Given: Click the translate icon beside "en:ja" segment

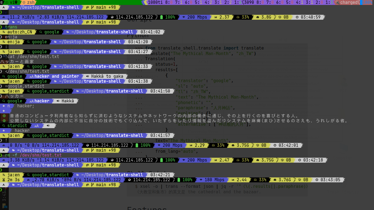Looking at the screenshot, I should pyautogui.click(x=4, y=42).
